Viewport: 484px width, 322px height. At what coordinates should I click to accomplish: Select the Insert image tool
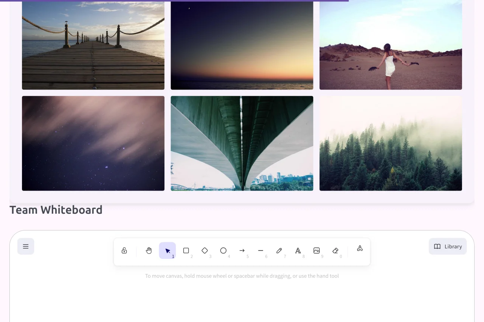click(316, 251)
